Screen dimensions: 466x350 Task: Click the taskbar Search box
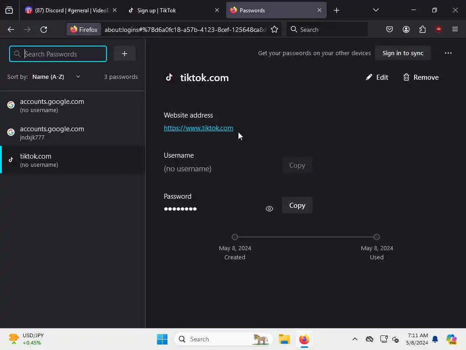click(223, 339)
